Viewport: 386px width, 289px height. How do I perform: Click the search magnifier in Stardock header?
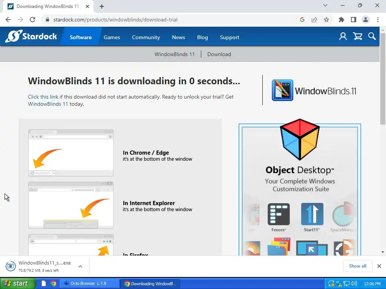point(372,37)
